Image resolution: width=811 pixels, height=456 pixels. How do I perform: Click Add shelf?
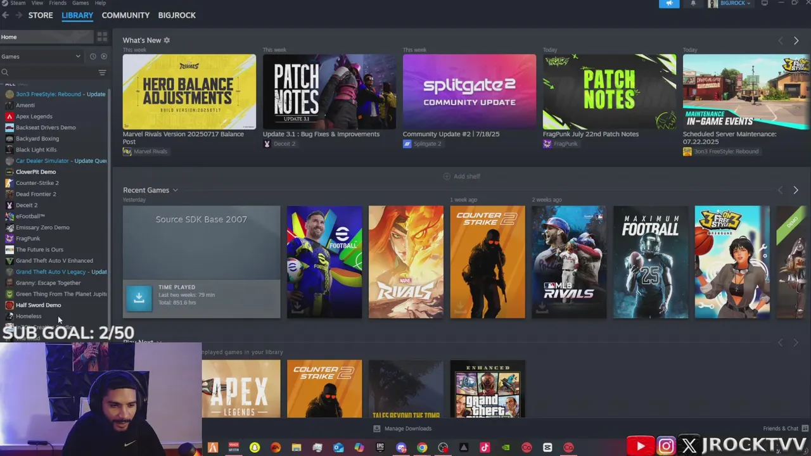pos(462,176)
